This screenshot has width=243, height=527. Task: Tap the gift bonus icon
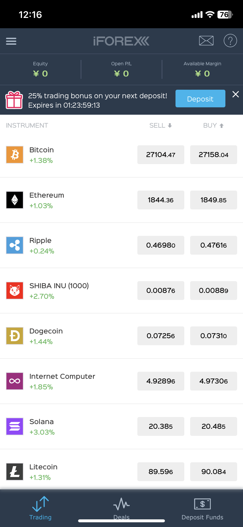pos(14,100)
